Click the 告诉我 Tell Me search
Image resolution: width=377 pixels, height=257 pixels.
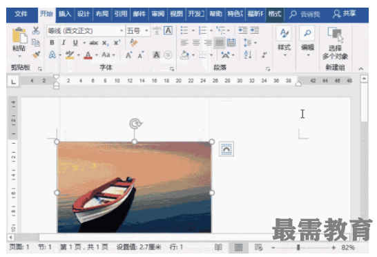coord(304,15)
